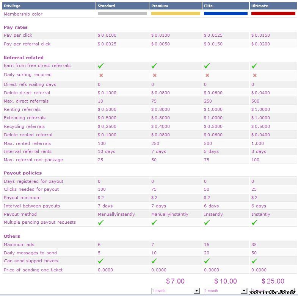Image resolution: width=298 pixels, height=296 pixels.
Task: Click Standard's '$ 0.0025' pay per referral click
Action: pyautogui.click(x=107, y=44)
